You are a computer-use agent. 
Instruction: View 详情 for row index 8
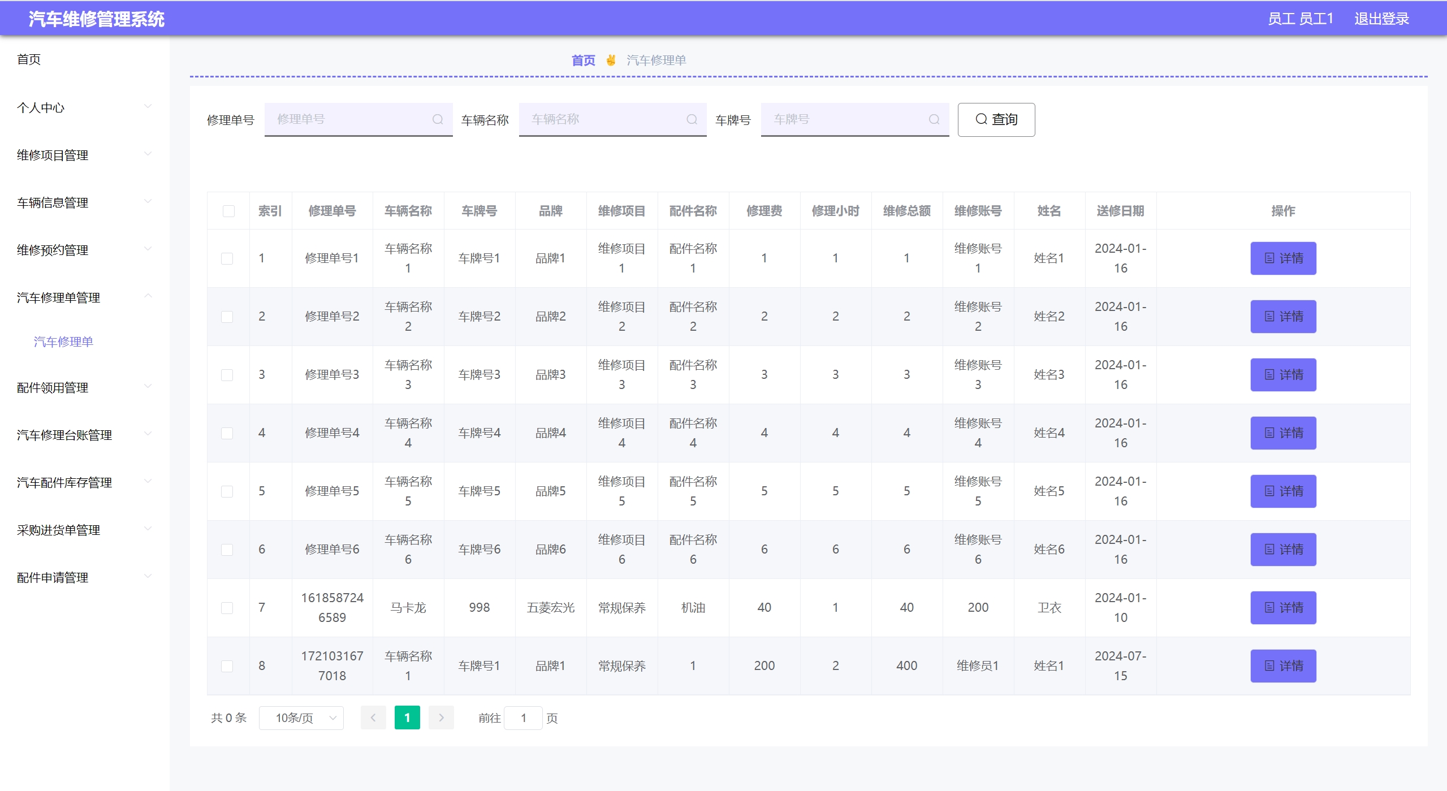[1282, 666]
